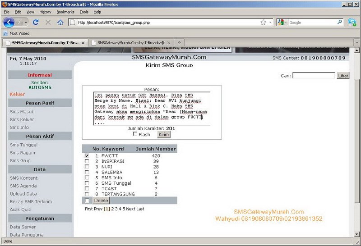
Task: Check the SMS Tunggal group checkbox
Action: tap(87, 183)
